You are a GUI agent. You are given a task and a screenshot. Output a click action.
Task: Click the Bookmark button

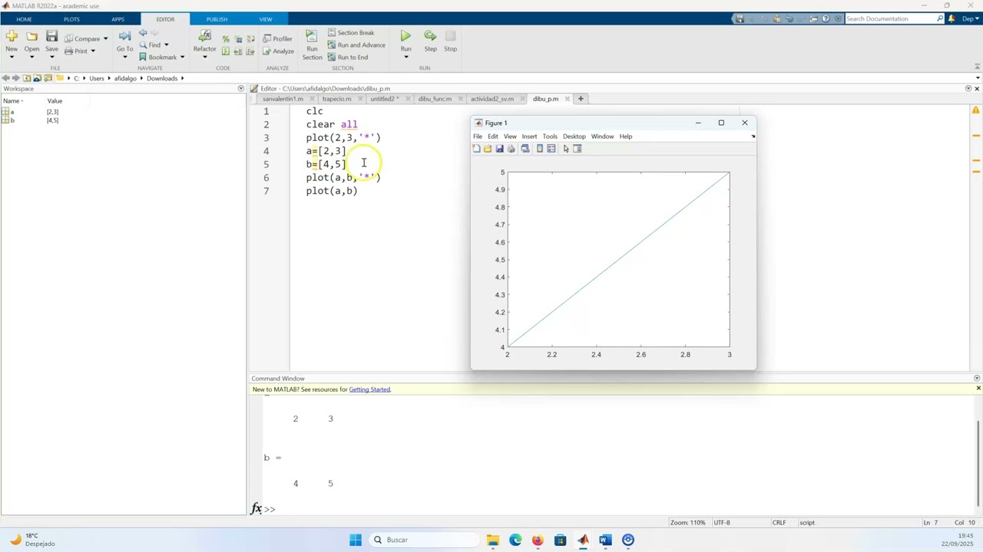[x=158, y=57]
